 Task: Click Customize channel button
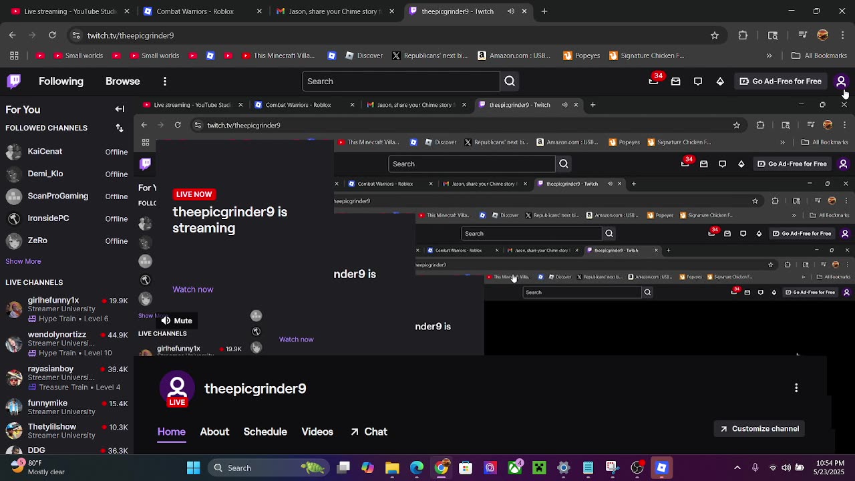(x=759, y=429)
